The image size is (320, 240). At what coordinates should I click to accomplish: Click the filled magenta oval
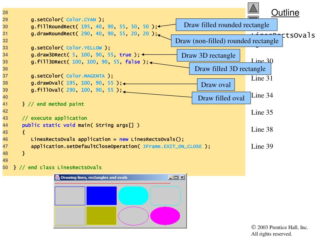(165, 216)
